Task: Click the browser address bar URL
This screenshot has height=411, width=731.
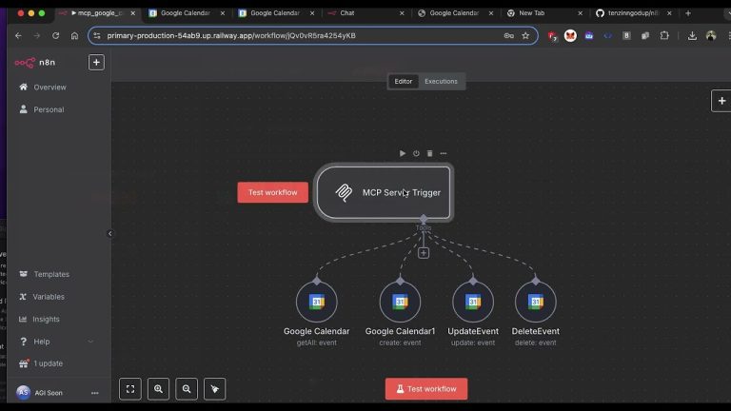Action: tap(286, 35)
